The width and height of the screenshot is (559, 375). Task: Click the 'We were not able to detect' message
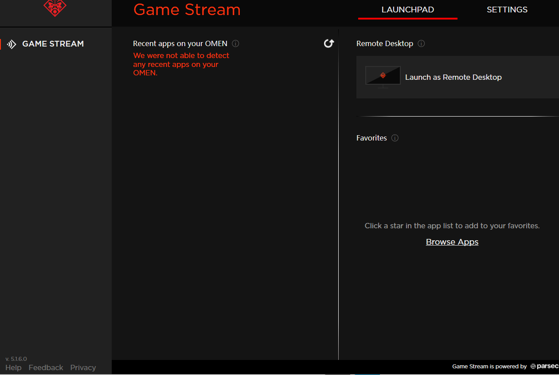(x=181, y=64)
